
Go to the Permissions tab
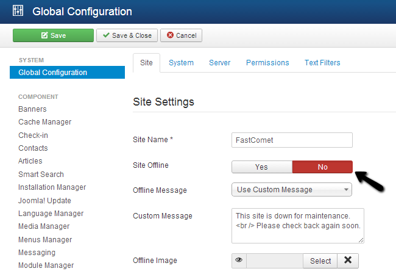[267, 63]
